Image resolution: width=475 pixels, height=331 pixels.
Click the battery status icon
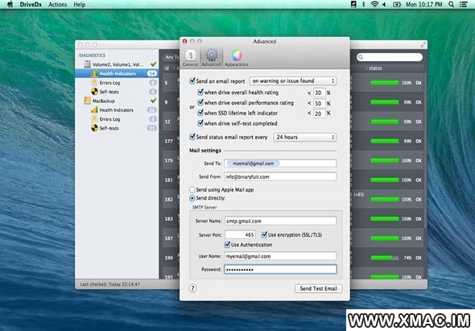(397, 4)
